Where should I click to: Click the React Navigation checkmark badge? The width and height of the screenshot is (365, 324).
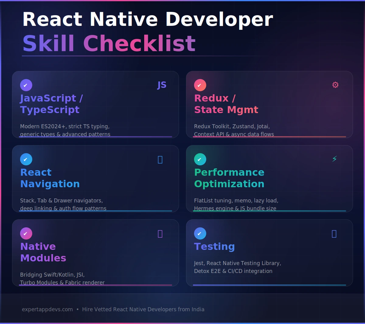coord(26,159)
